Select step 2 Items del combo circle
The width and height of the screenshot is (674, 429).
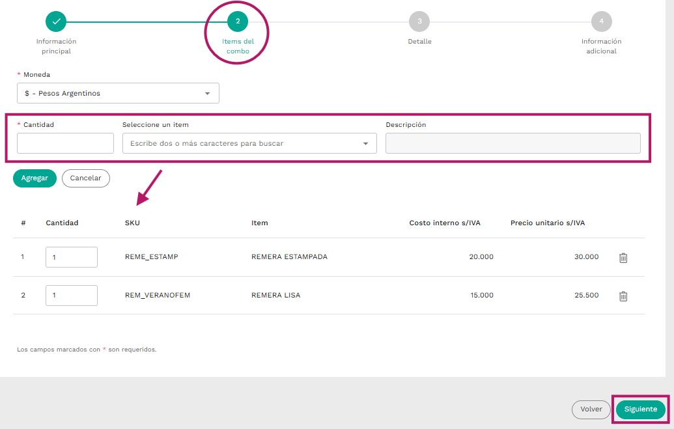tap(238, 21)
